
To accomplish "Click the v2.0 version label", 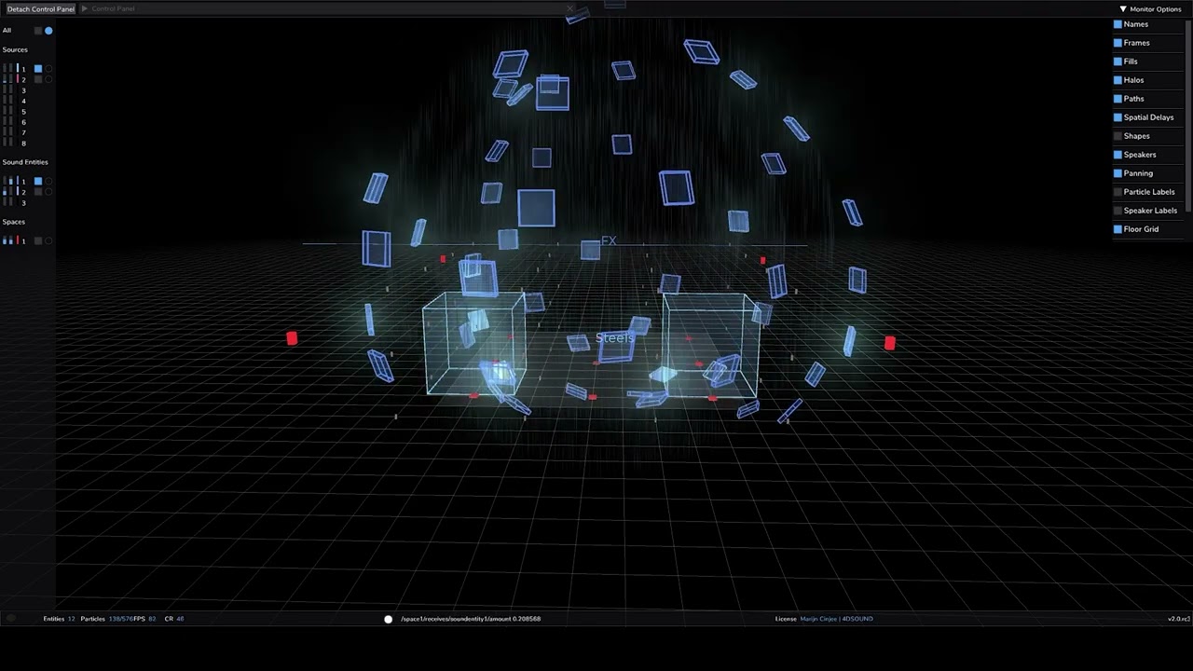I will [1178, 619].
